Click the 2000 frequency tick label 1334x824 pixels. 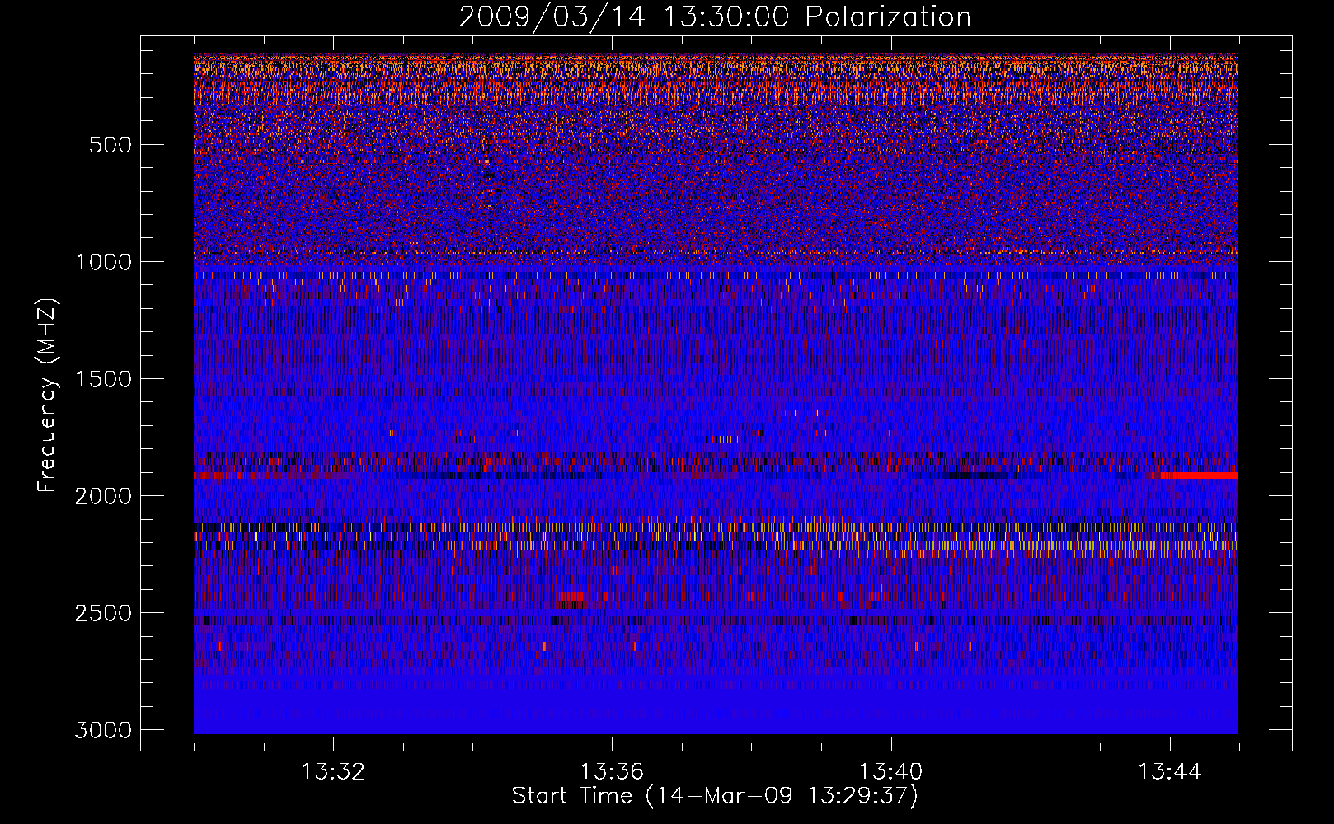(x=103, y=496)
